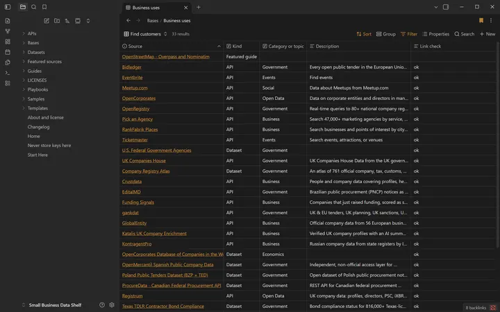Open the Crustdata source link
This screenshot has width=500, height=312.
(132, 182)
